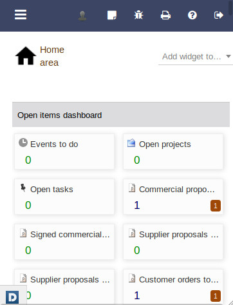The width and height of the screenshot is (233, 305).
Task: Open the Open projects link
Action: click(x=165, y=144)
